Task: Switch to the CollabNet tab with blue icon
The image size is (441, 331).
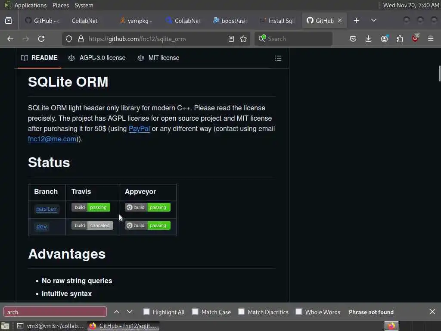Action: coord(183,21)
